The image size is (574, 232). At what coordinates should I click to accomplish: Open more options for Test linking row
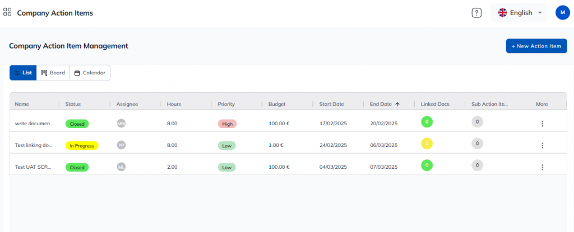click(x=542, y=145)
